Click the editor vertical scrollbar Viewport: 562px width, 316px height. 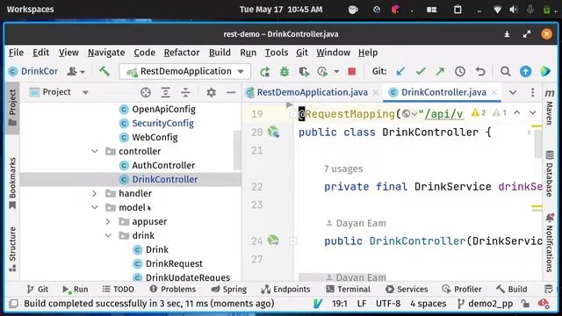[x=537, y=143]
